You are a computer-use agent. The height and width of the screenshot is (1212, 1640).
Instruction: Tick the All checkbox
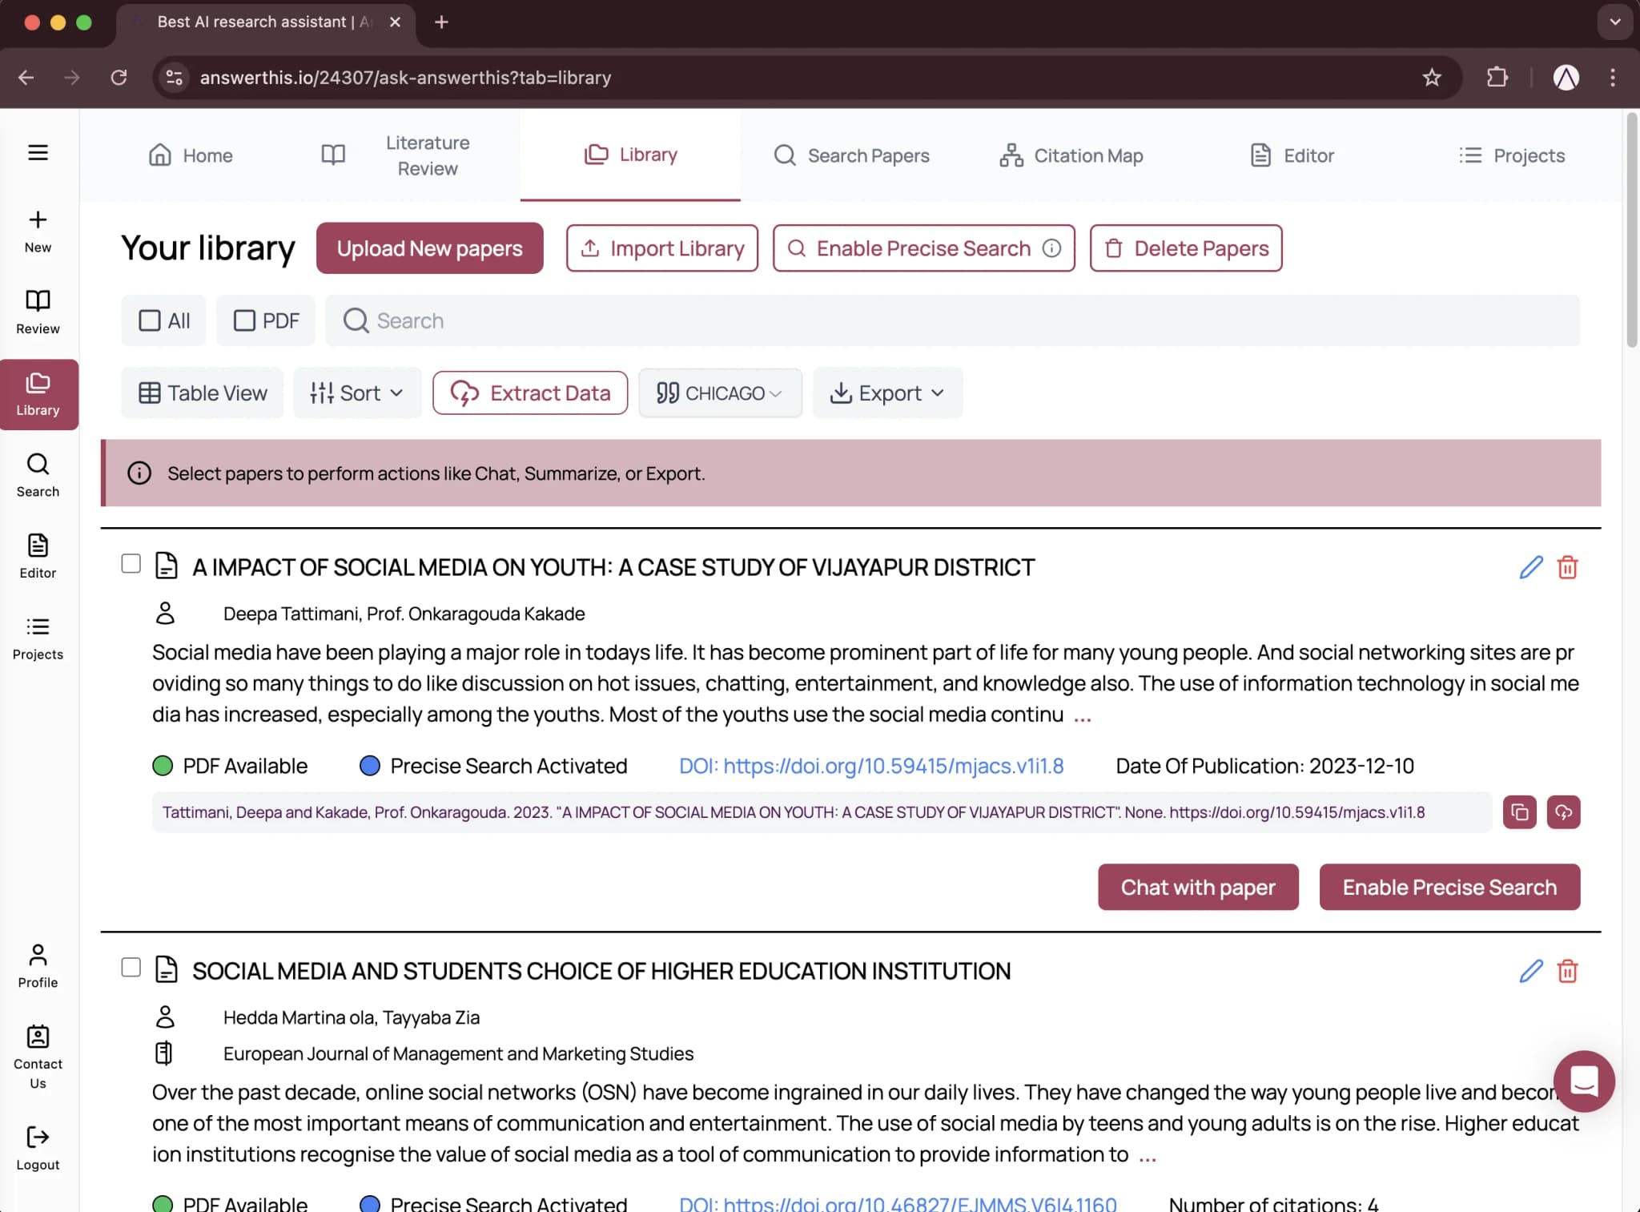click(150, 320)
